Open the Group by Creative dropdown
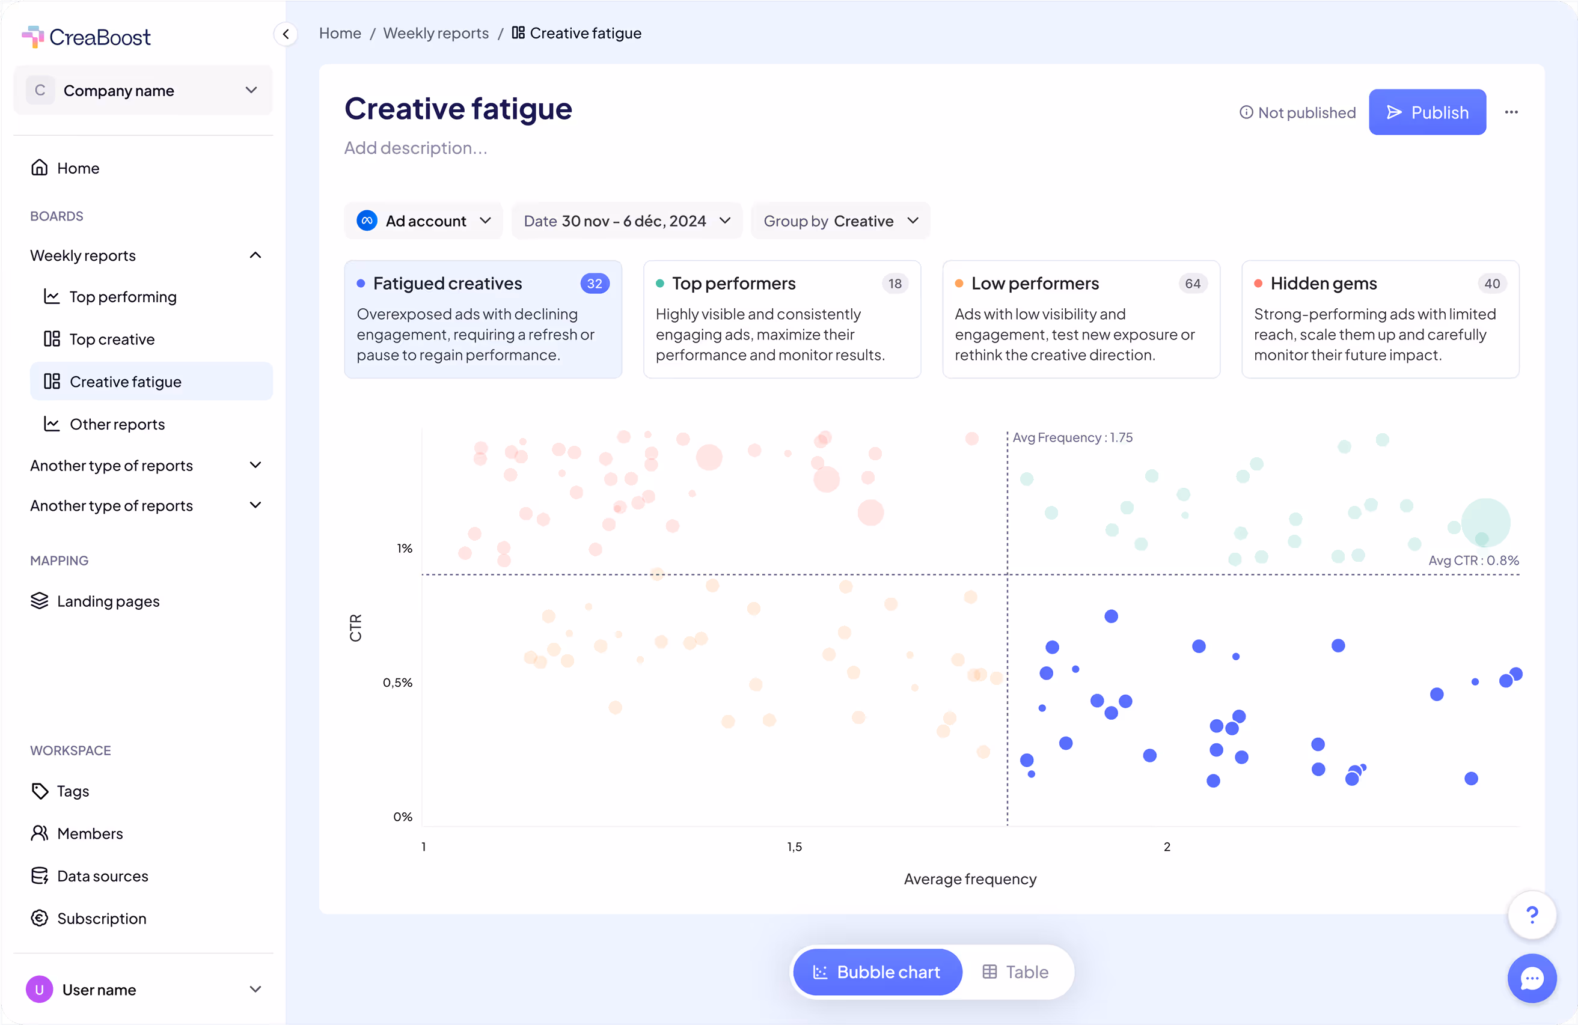1578x1025 pixels. pyautogui.click(x=840, y=221)
